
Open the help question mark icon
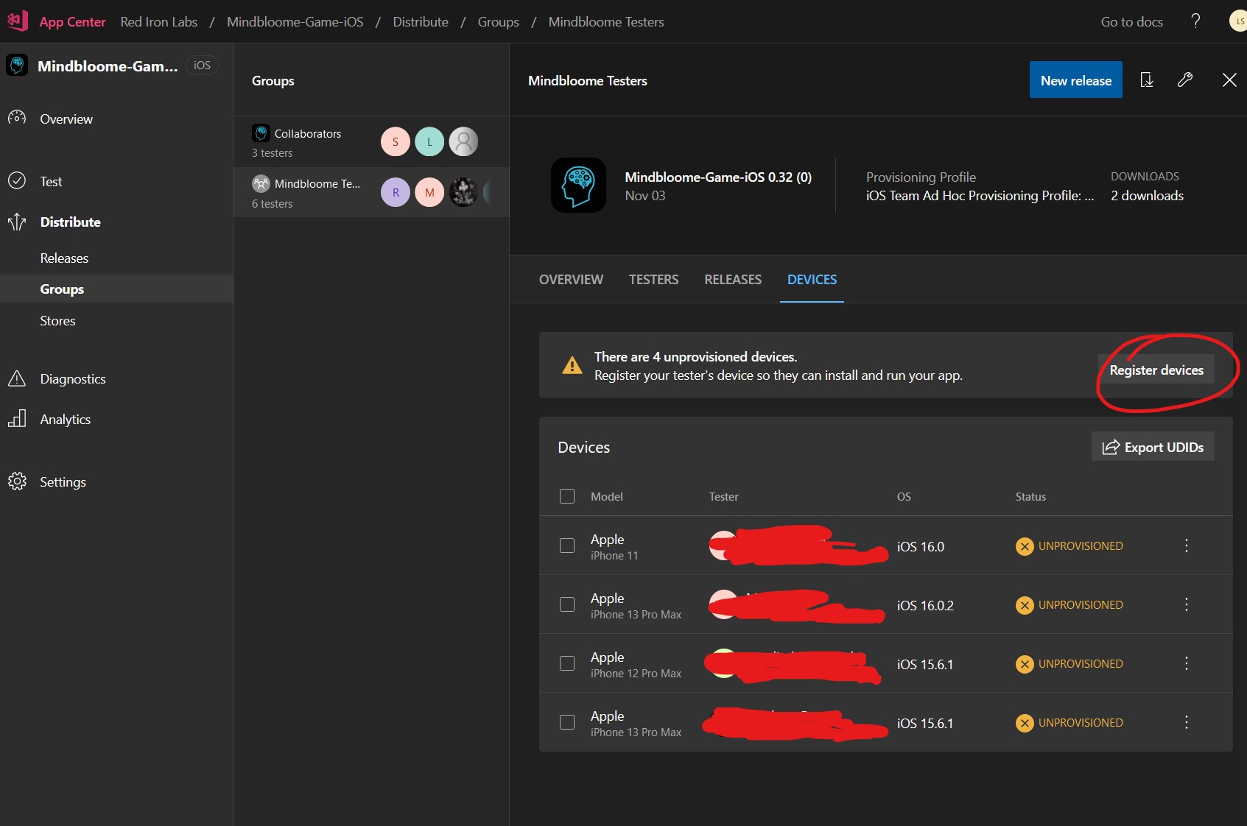click(1195, 21)
